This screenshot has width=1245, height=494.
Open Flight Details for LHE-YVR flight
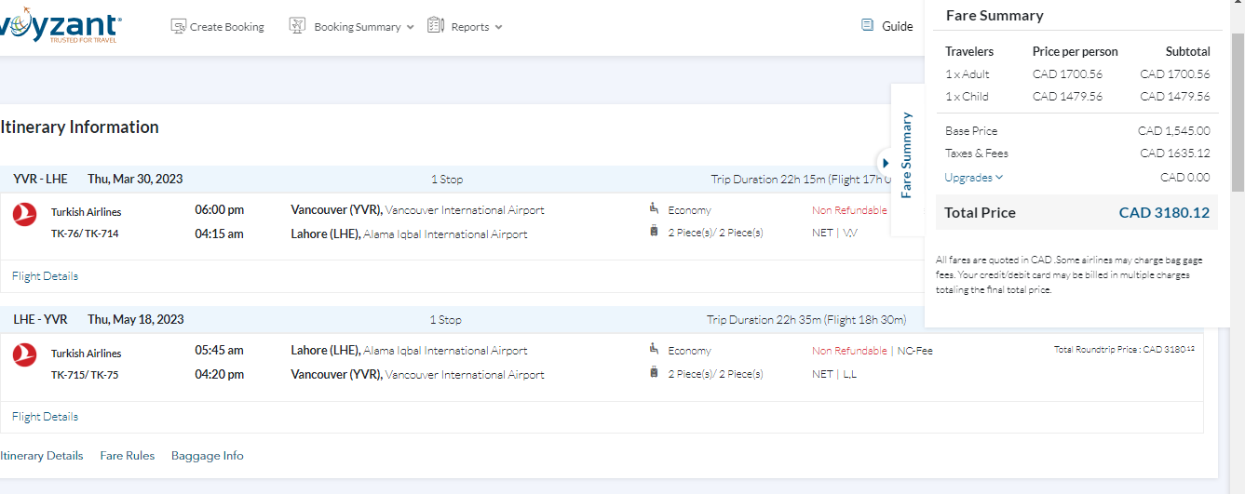pos(45,417)
